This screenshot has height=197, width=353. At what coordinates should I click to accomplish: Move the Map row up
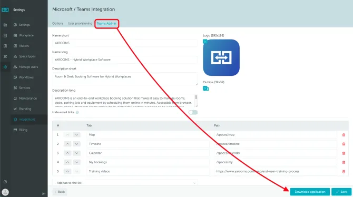[x=67, y=135]
